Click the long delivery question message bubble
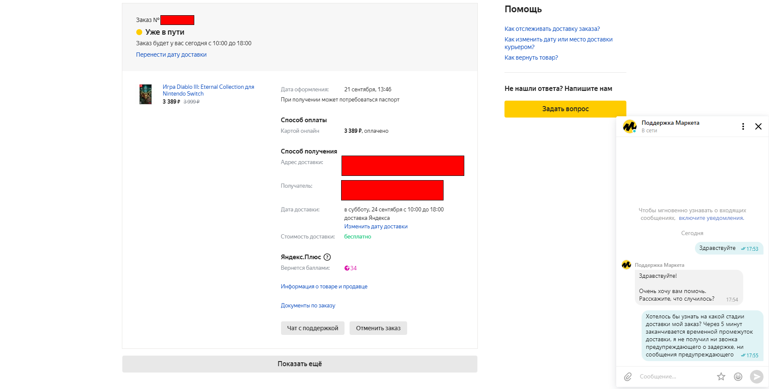 pos(702,336)
